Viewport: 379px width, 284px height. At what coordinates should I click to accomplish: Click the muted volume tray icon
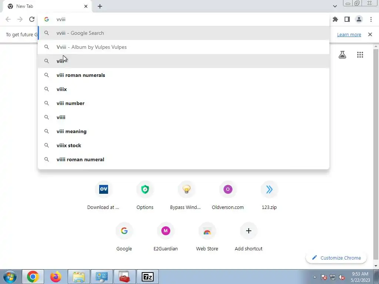[342, 277]
